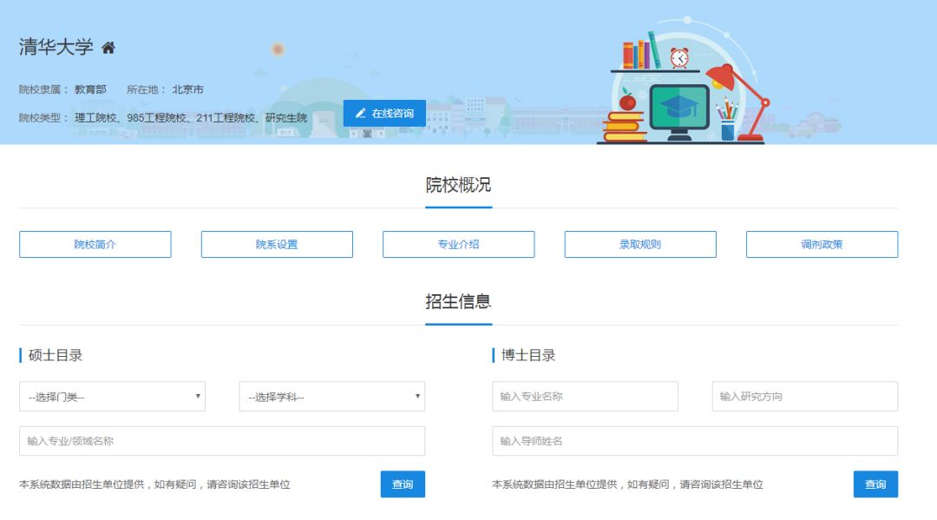This screenshot has height=520, width=937.
Task: Click the pencil icon in 在线咨询
Action: 360,113
